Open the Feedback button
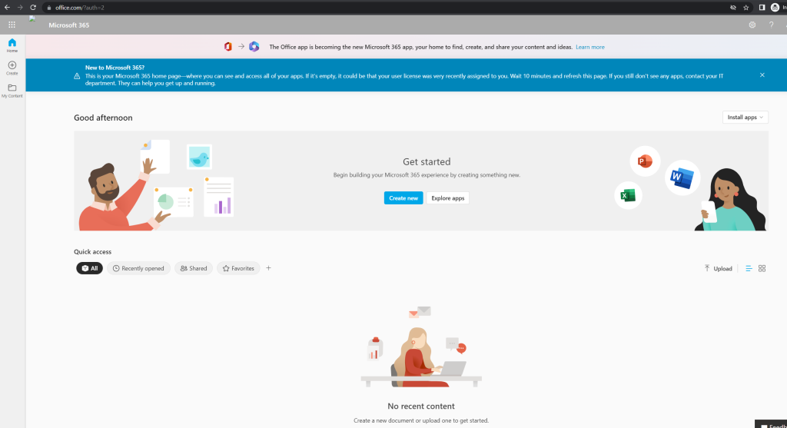Image resolution: width=787 pixels, height=428 pixels. point(771,424)
